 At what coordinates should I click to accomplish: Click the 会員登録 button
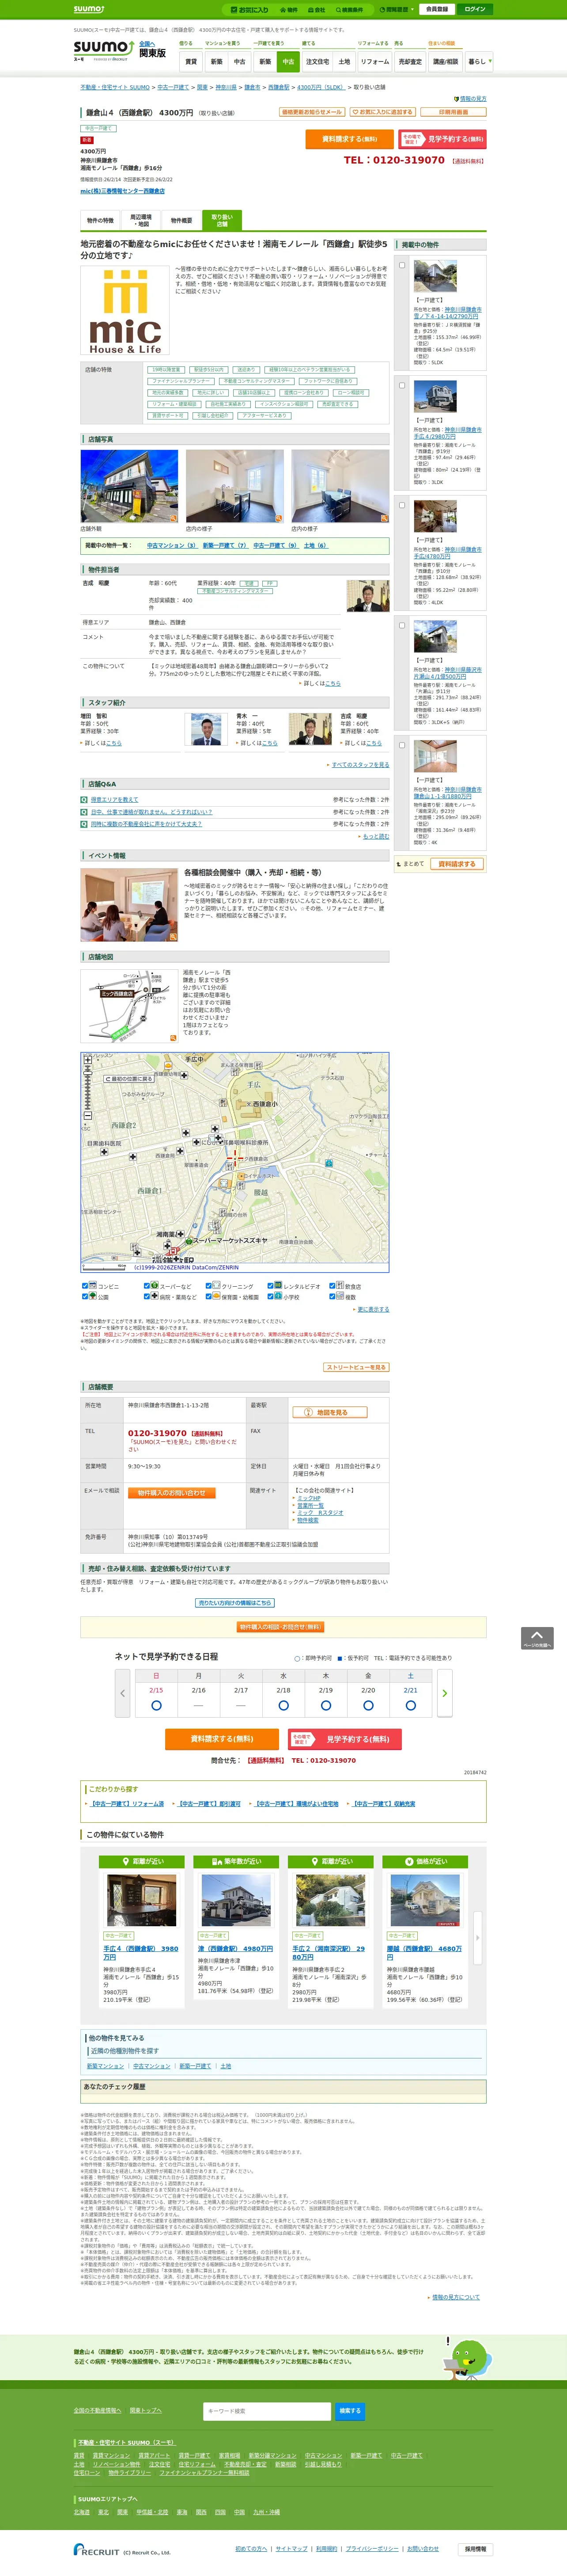(x=436, y=9)
